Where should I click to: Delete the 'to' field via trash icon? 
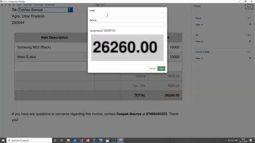point(250,41)
